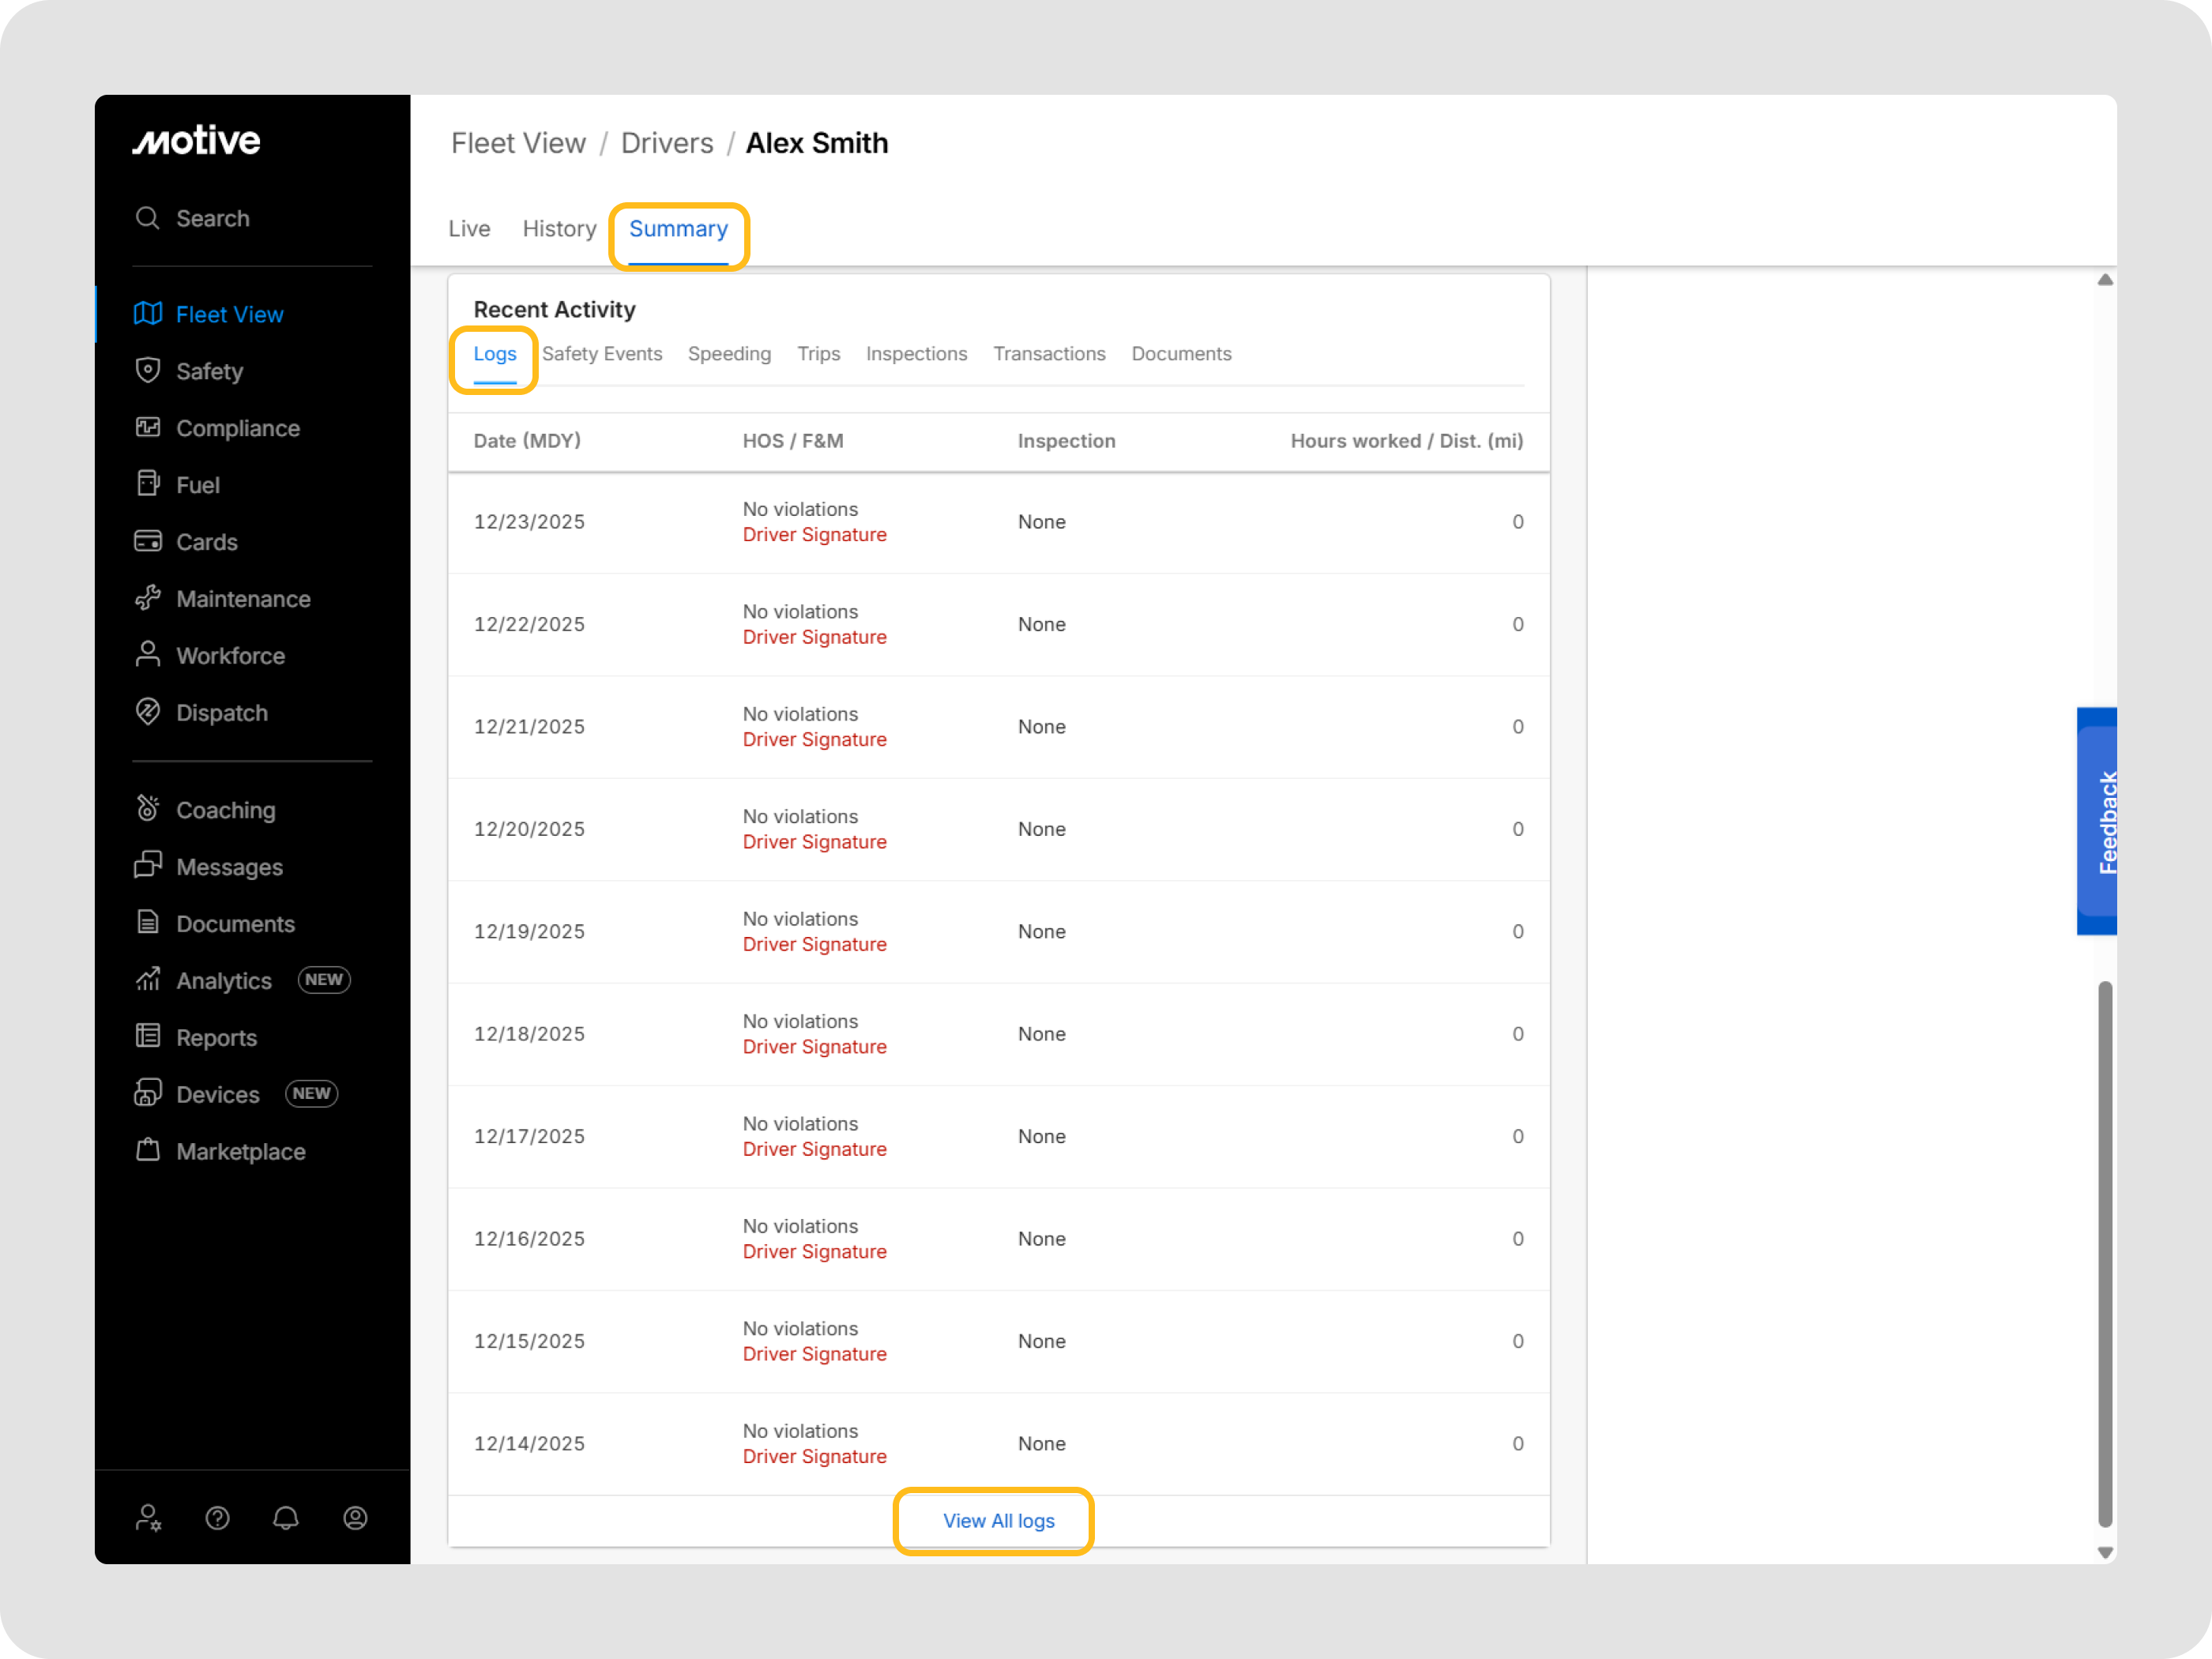Open Dispatch from the sidebar icon

coord(148,712)
